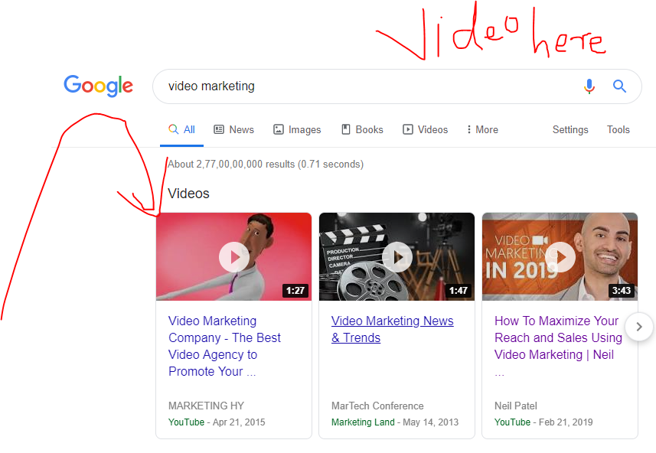Screen dimensions: 656x453
Task: Open the search Tools options
Action: 618,130
